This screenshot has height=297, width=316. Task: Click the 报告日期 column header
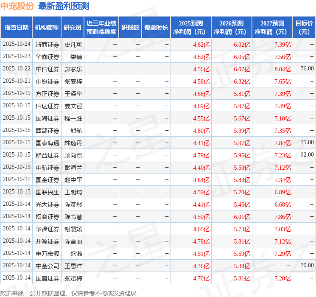click(16, 28)
